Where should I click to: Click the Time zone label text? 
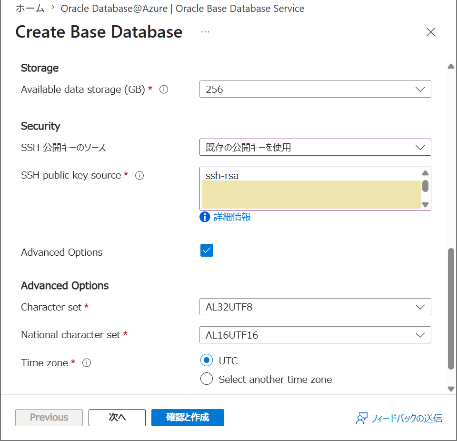click(44, 363)
